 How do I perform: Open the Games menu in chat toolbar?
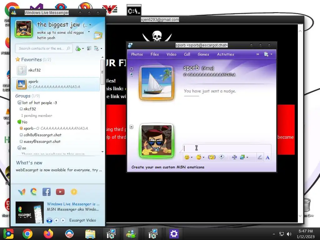[203, 54]
